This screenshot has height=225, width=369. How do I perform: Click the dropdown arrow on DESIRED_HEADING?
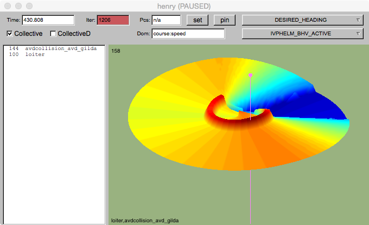pos(358,20)
